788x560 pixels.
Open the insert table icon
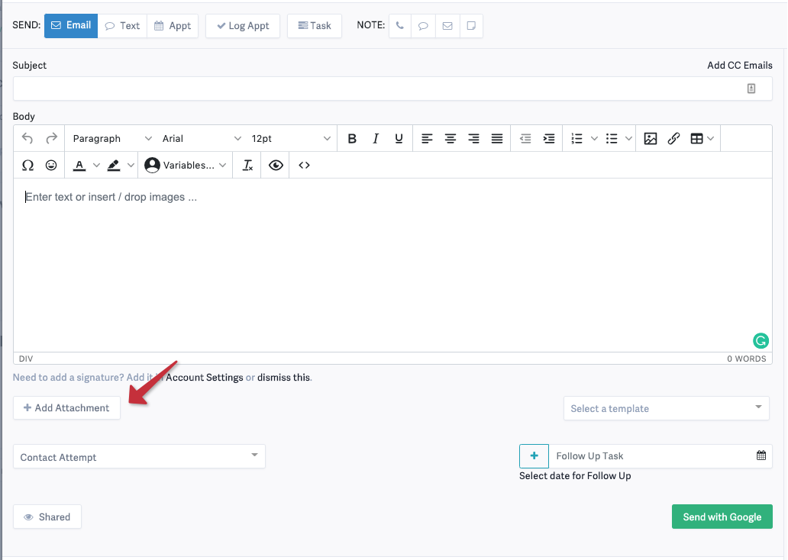(698, 138)
